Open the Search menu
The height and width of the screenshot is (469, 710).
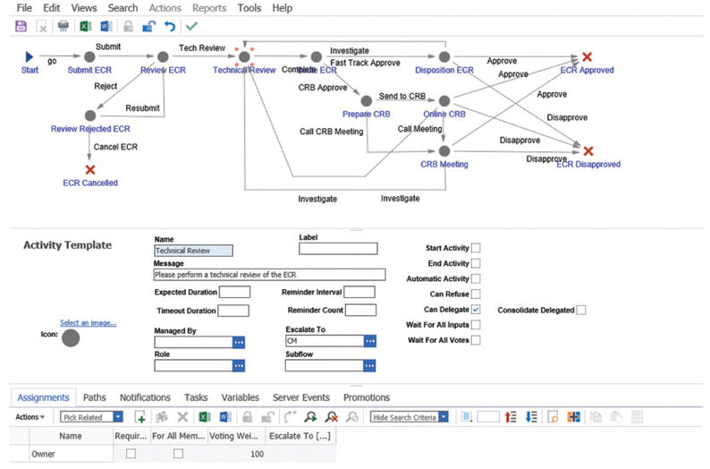pos(123,8)
